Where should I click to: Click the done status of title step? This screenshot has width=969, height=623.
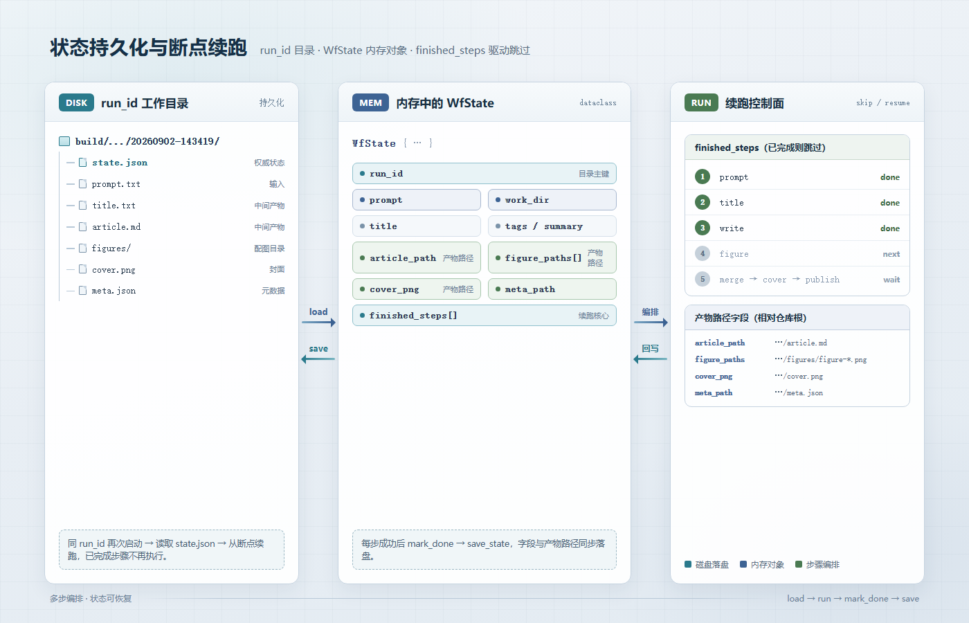890,203
